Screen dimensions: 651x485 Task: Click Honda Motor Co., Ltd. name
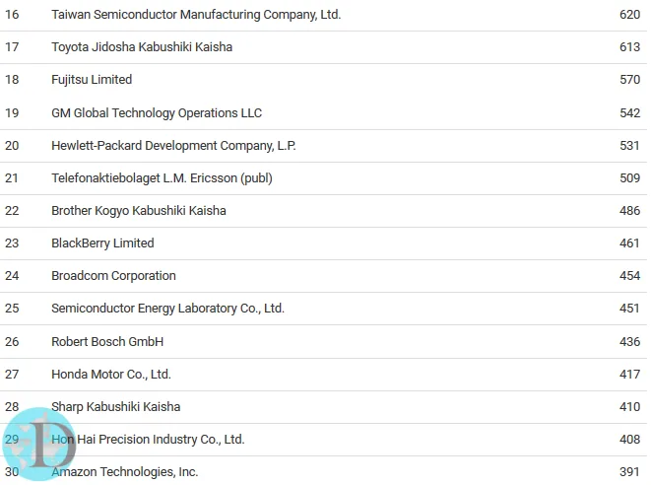(111, 375)
